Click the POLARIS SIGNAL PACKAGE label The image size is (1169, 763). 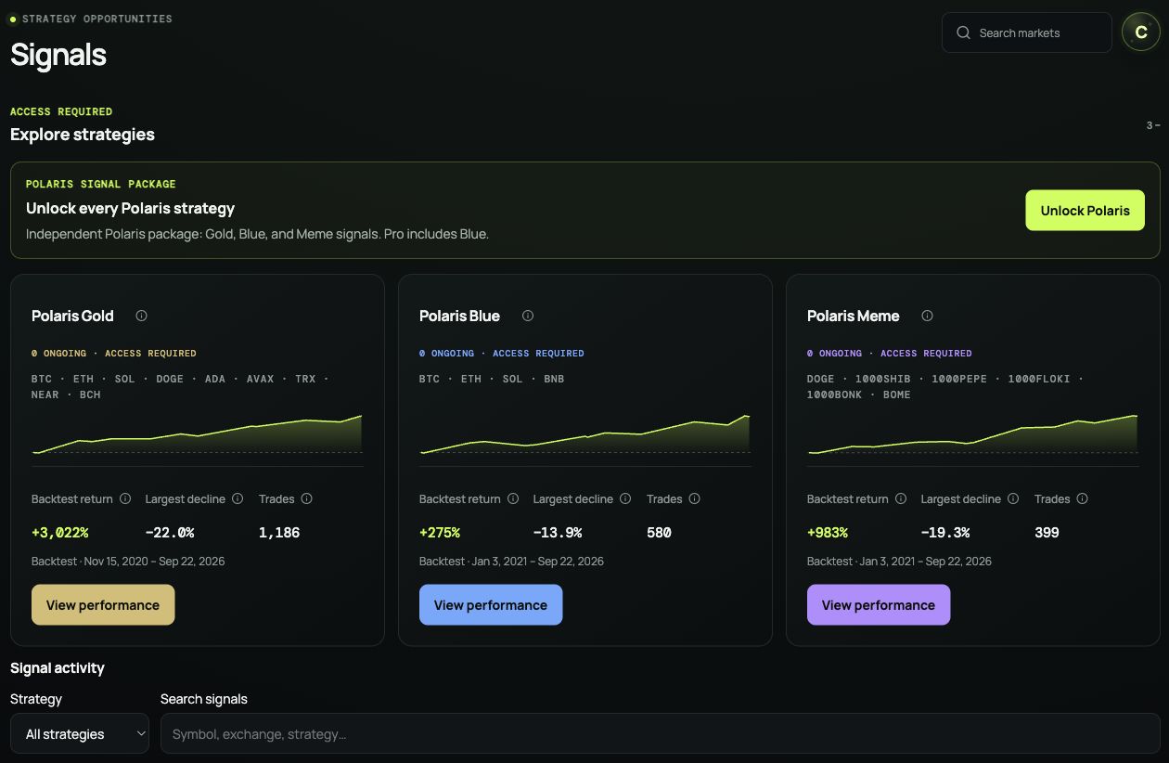pos(101,184)
